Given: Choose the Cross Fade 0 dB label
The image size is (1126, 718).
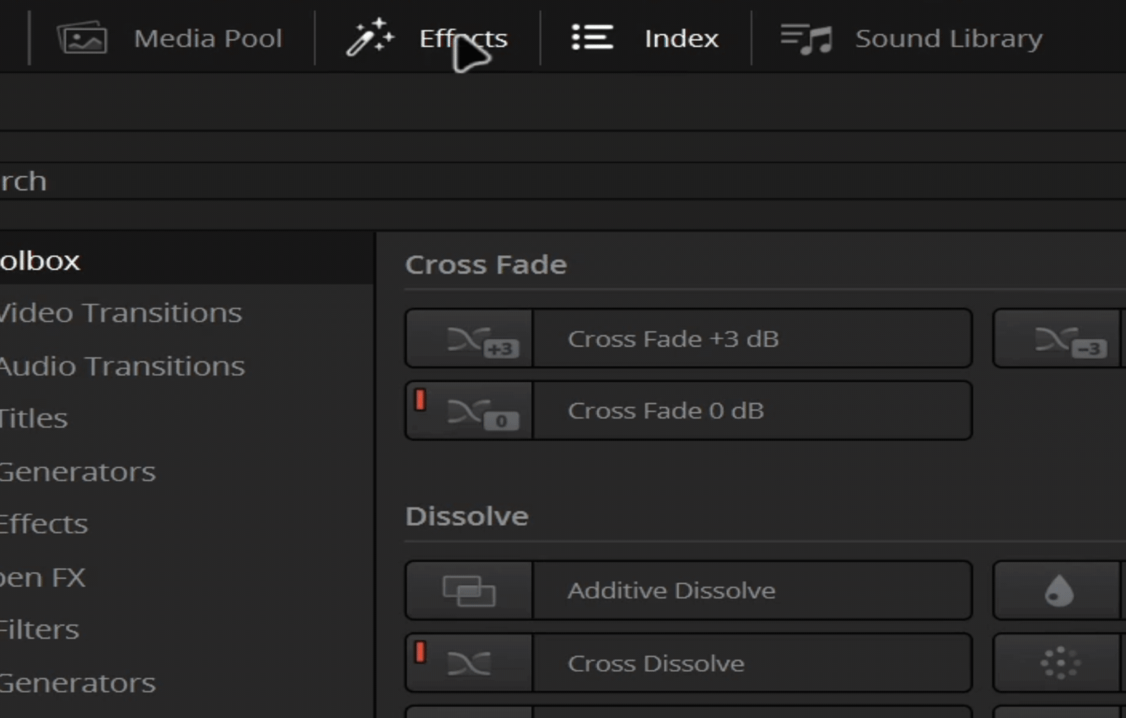Looking at the screenshot, I should [666, 411].
